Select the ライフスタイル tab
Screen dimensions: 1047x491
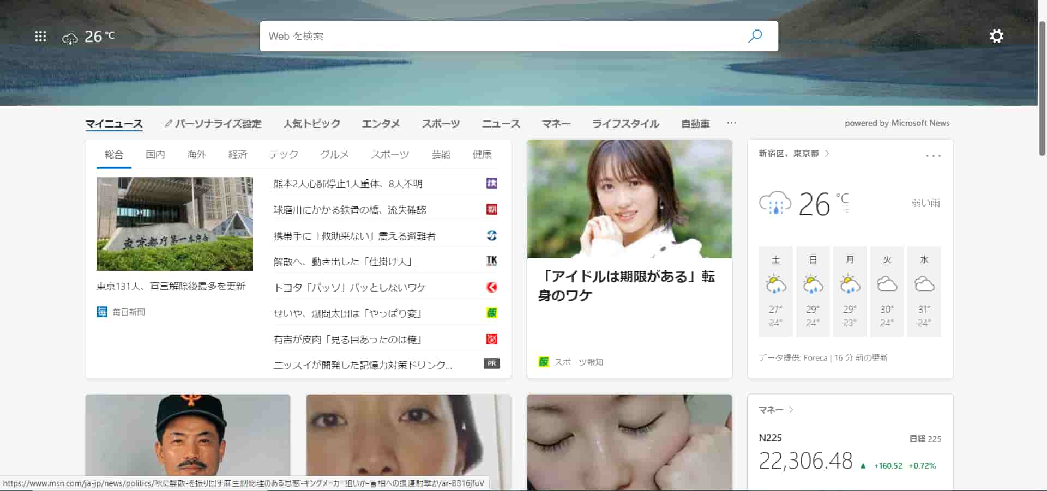(x=626, y=124)
